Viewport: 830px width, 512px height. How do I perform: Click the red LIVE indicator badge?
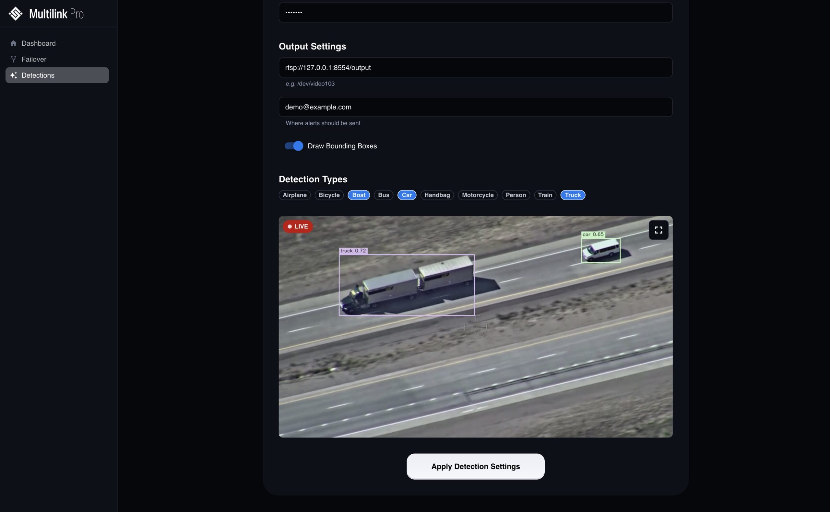pyautogui.click(x=298, y=227)
